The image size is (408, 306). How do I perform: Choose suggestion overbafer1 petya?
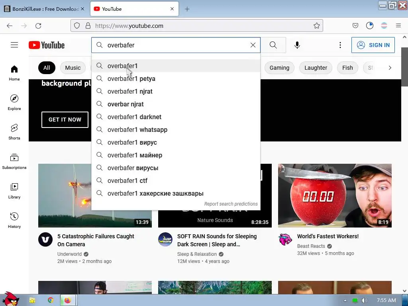click(x=176, y=78)
